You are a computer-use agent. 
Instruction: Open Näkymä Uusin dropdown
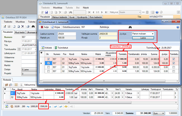[x=140, y=12]
